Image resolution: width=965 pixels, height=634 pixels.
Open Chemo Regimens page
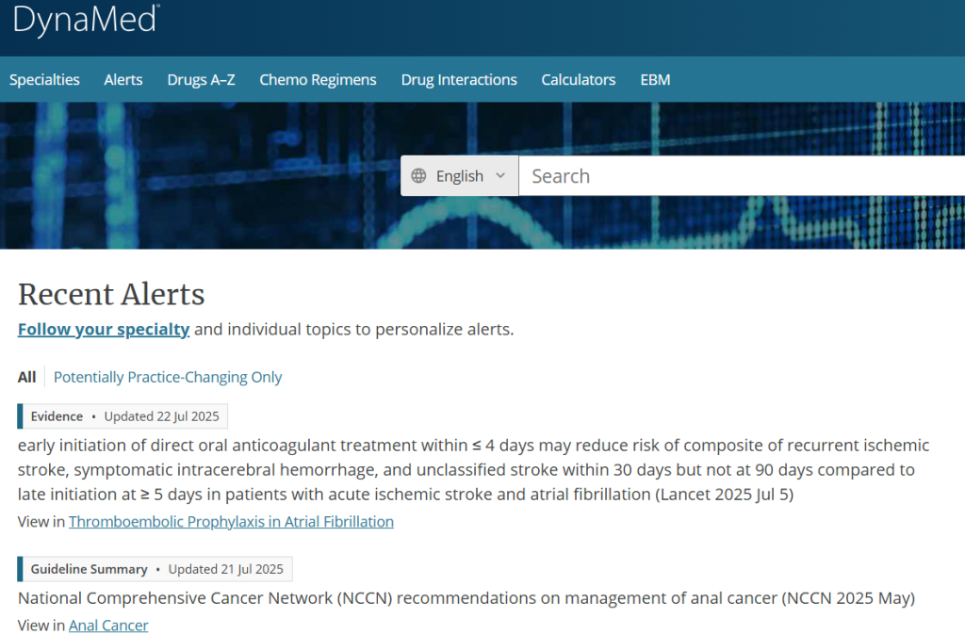318,79
